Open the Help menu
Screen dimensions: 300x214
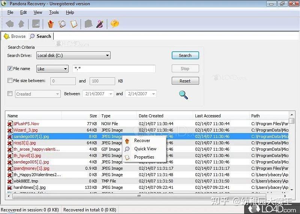tap(70, 12)
